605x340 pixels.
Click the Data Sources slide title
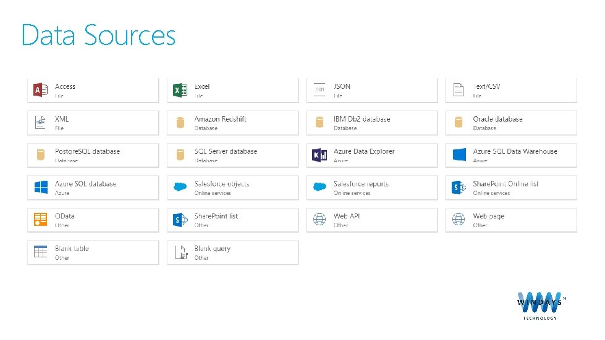coord(99,35)
